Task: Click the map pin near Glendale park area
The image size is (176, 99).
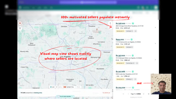Action: 50,30
